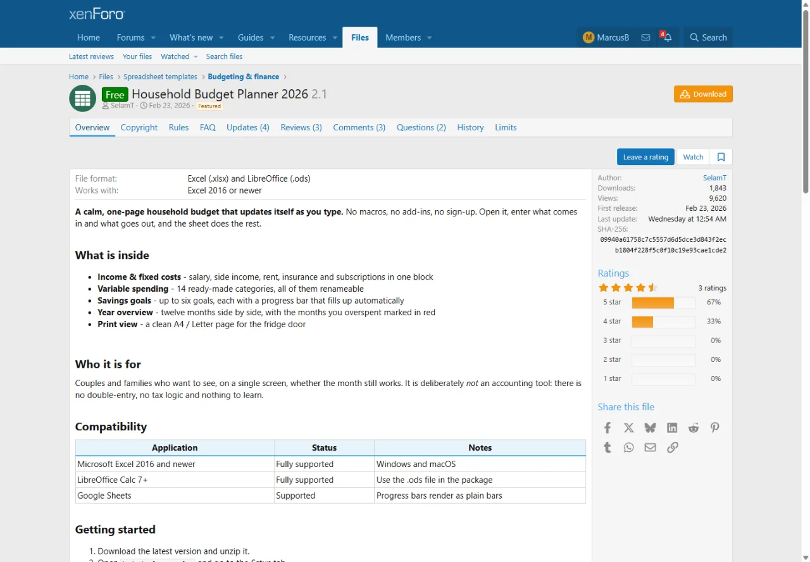Open the Reviews (3) tab
The image size is (810, 562).
[x=301, y=127]
